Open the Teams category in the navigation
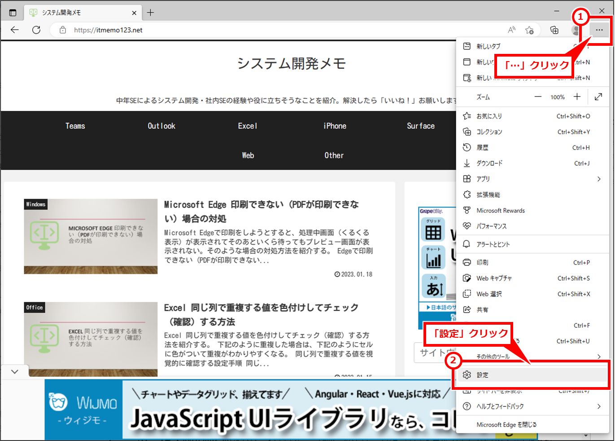The image size is (615, 441). point(75,126)
